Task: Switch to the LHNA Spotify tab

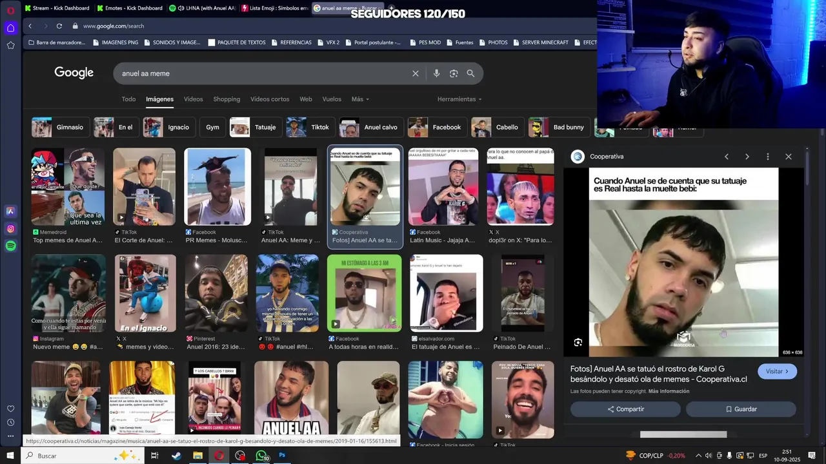Action: pyautogui.click(x=203, y=8)
